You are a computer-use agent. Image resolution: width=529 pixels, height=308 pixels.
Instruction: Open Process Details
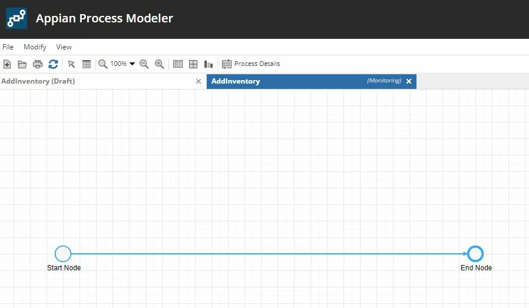[251, 64]
